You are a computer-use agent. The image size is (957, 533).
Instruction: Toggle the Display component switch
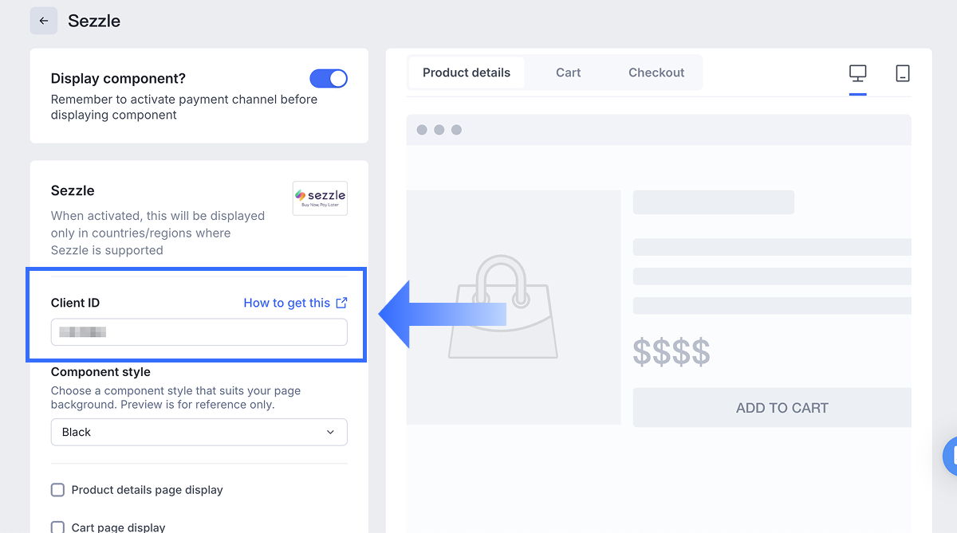pos(329,78)
